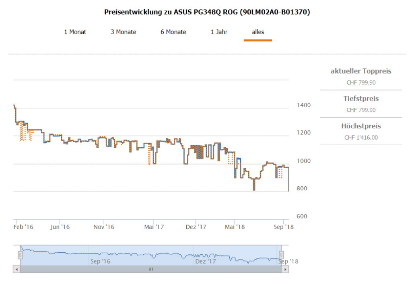Click the 'Tiefstpreis' heading
This screenshot has height=295, width=412.
tap(361, 99)
